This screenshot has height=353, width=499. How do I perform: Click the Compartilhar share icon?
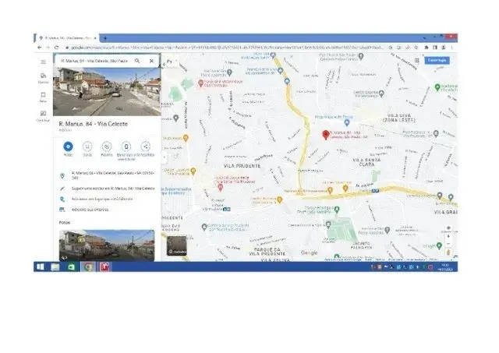click(x=145, y=146)
